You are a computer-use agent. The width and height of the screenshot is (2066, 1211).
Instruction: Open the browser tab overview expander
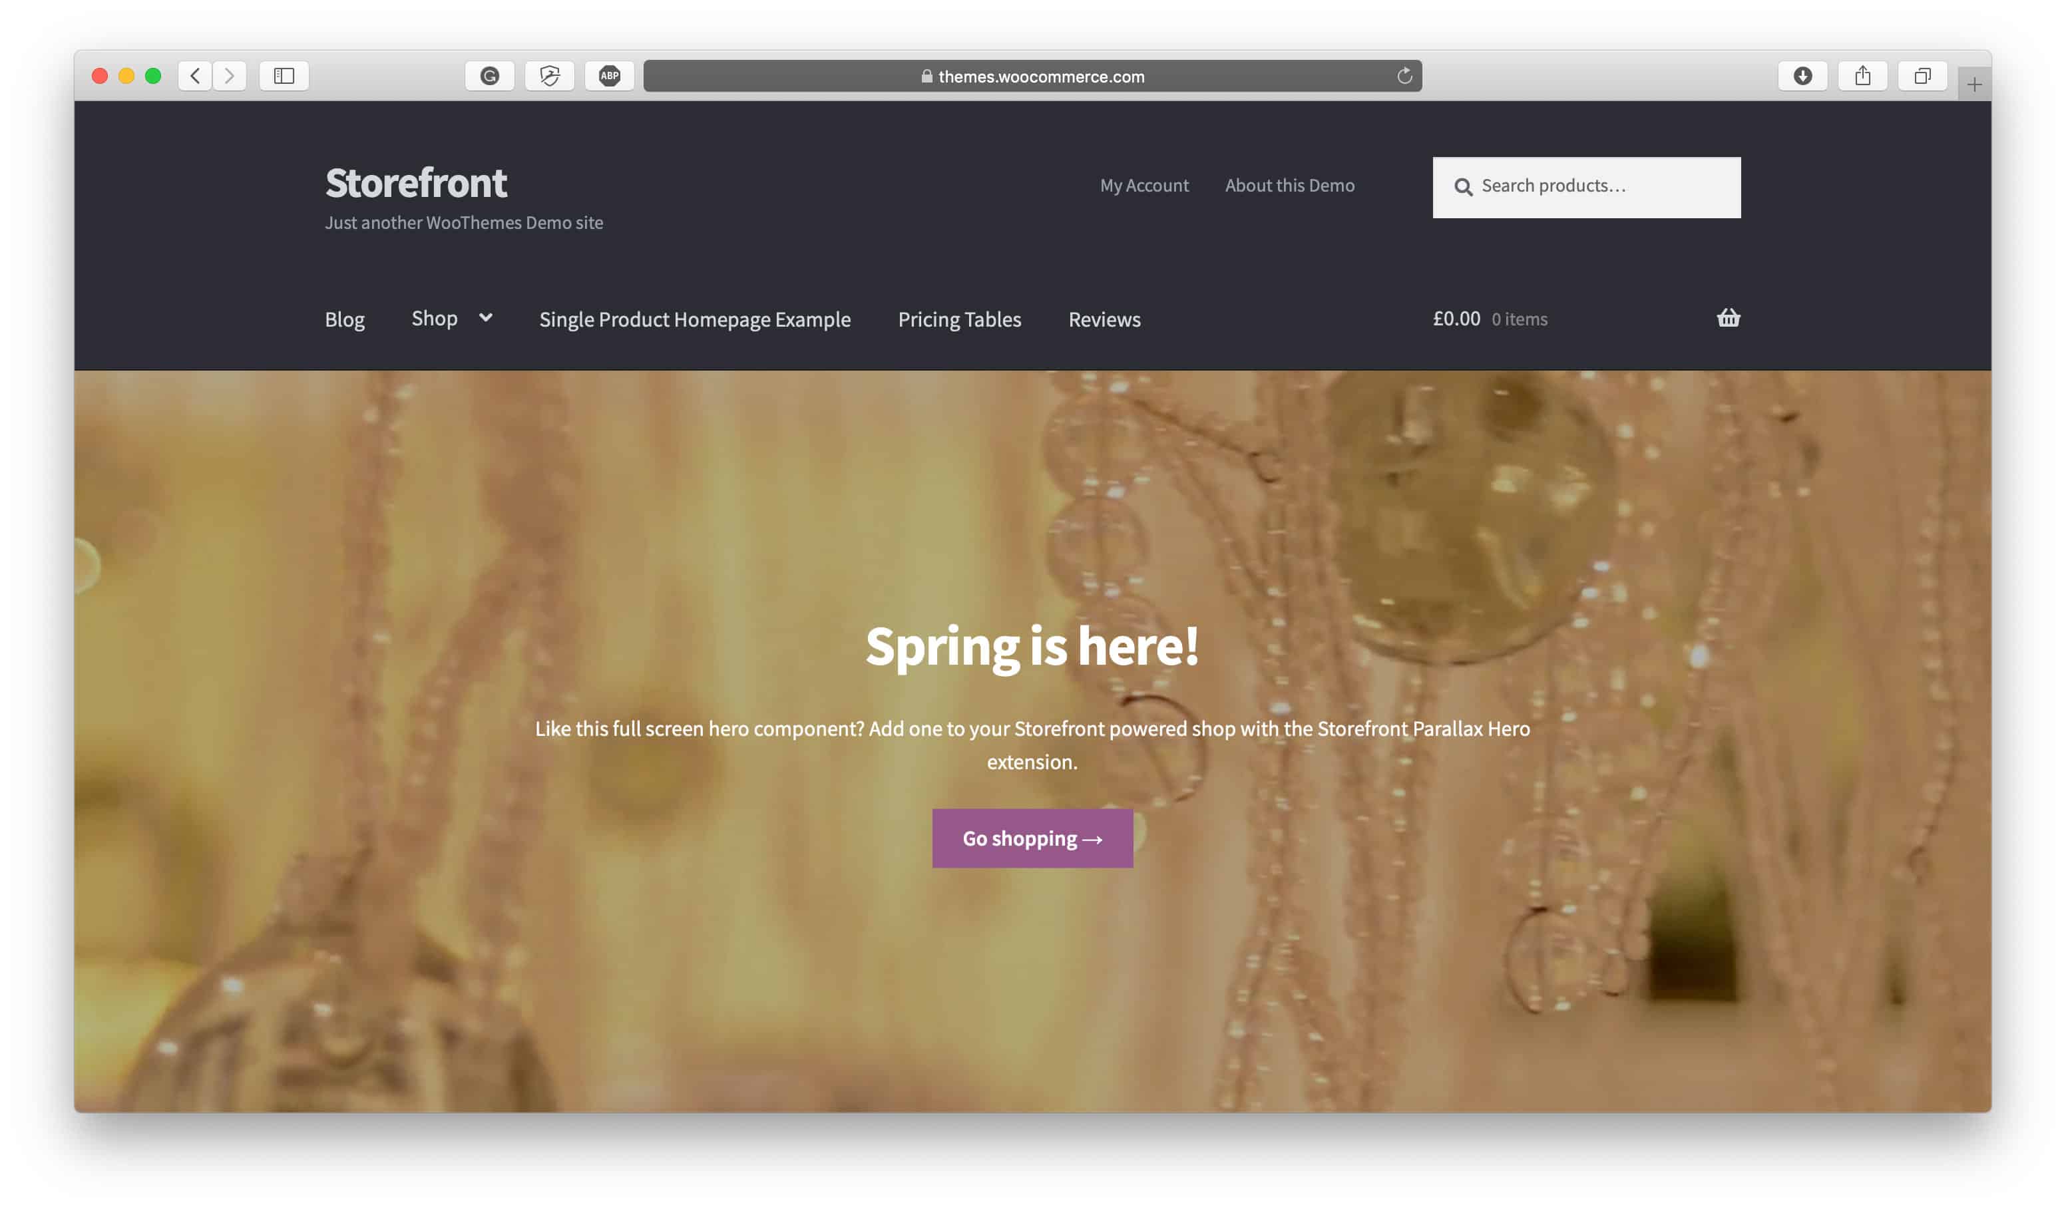pyautogui.click(x=1924, y=75)
